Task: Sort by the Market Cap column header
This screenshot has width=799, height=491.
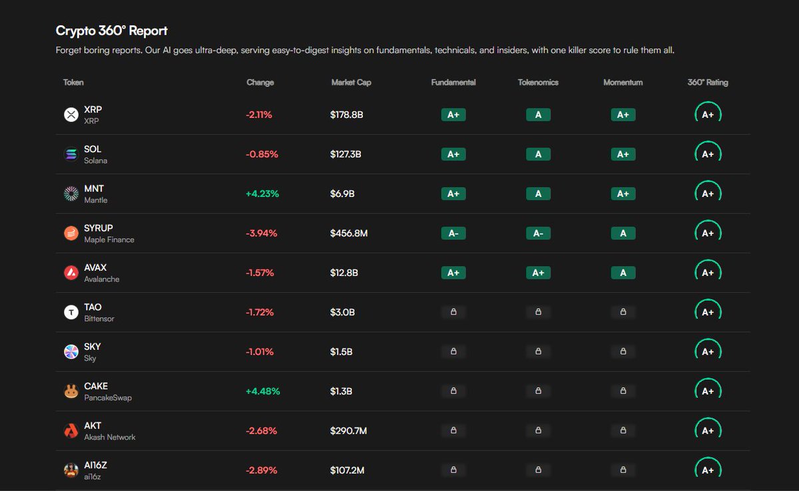Action: [352, 82]
